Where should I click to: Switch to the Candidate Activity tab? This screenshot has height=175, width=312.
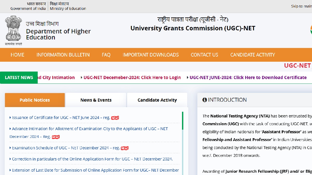point(157,100)
